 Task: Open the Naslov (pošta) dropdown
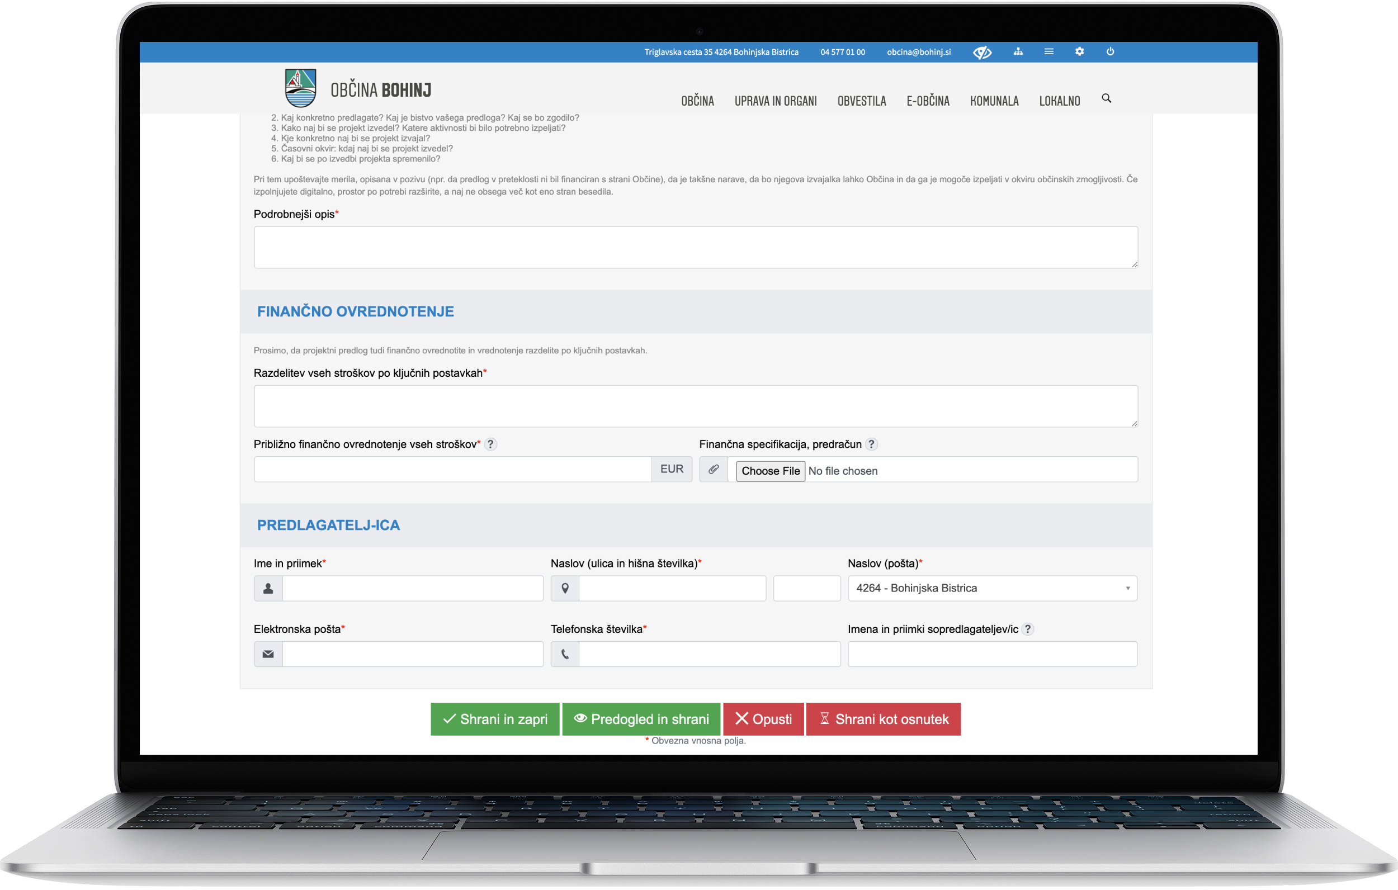coord(991,588)
